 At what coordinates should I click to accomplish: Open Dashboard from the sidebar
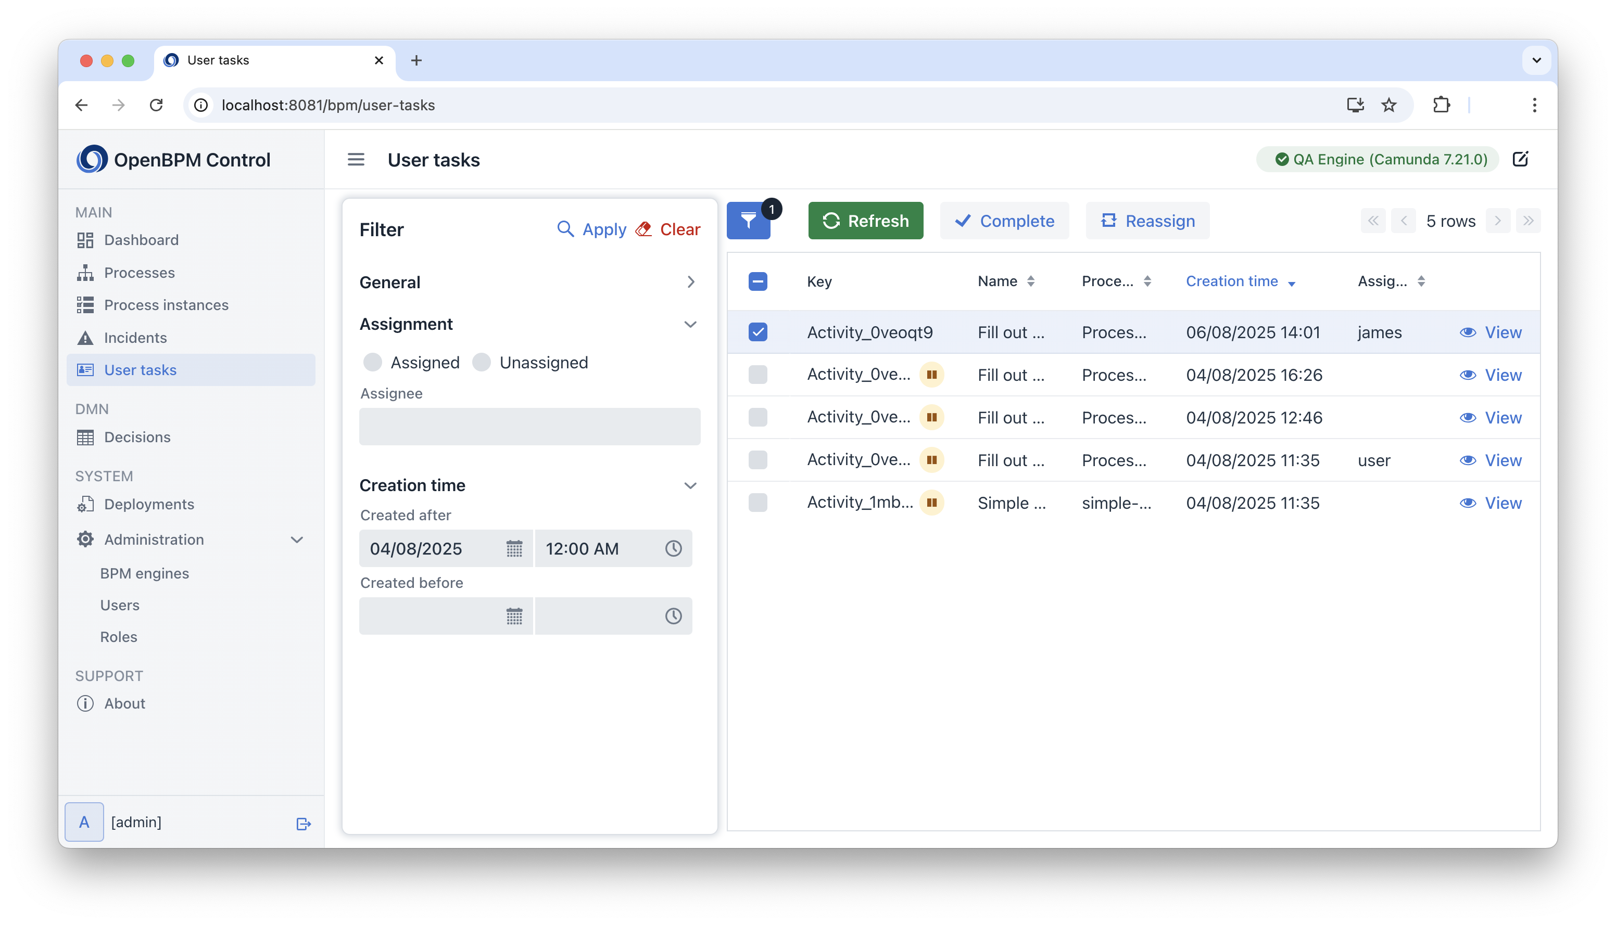pos(191,239)
